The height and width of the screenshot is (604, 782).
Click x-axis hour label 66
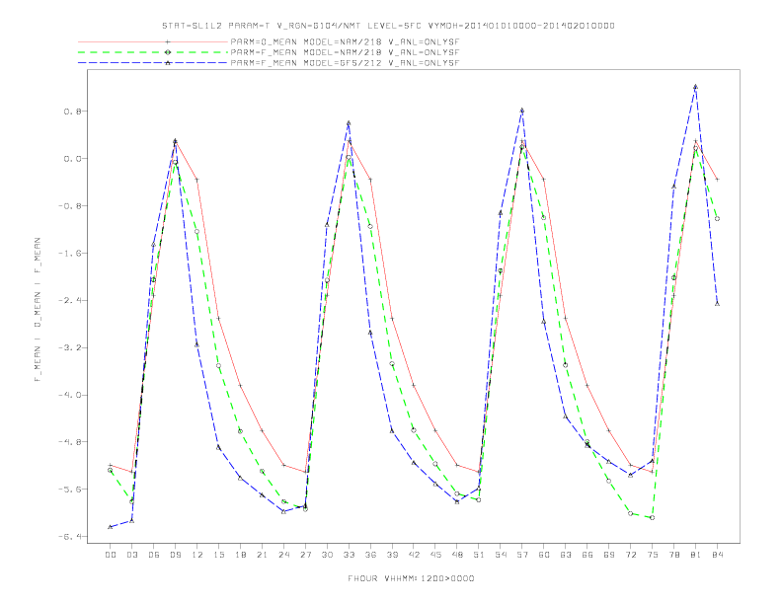(587, 555)
